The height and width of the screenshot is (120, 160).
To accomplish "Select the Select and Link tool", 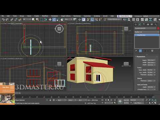I will tap(12, 20).
